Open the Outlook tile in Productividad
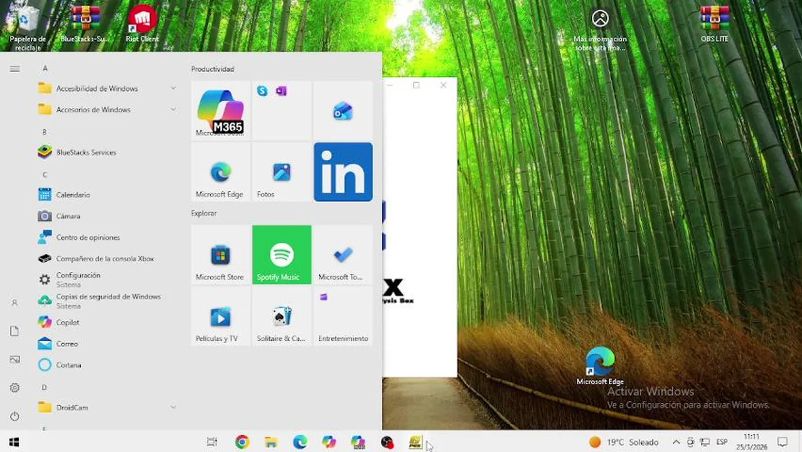 point(343,110)
